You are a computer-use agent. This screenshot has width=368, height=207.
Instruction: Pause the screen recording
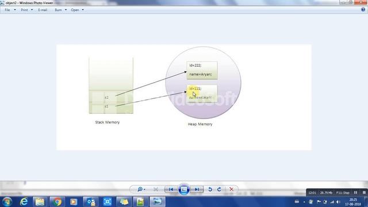355,193
